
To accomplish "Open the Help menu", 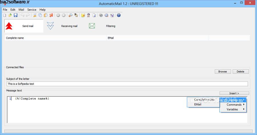I will point(43,10).
